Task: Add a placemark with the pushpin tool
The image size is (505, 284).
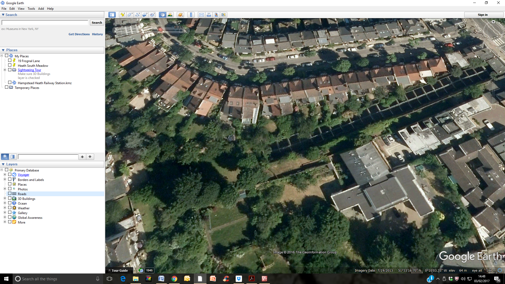Action: tap(123, 15)
